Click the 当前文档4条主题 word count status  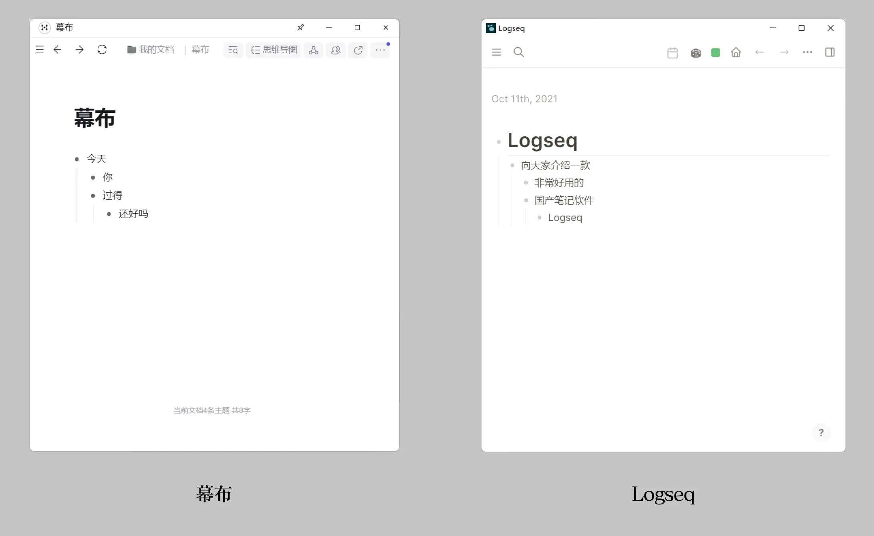click(x=212, y=410)
